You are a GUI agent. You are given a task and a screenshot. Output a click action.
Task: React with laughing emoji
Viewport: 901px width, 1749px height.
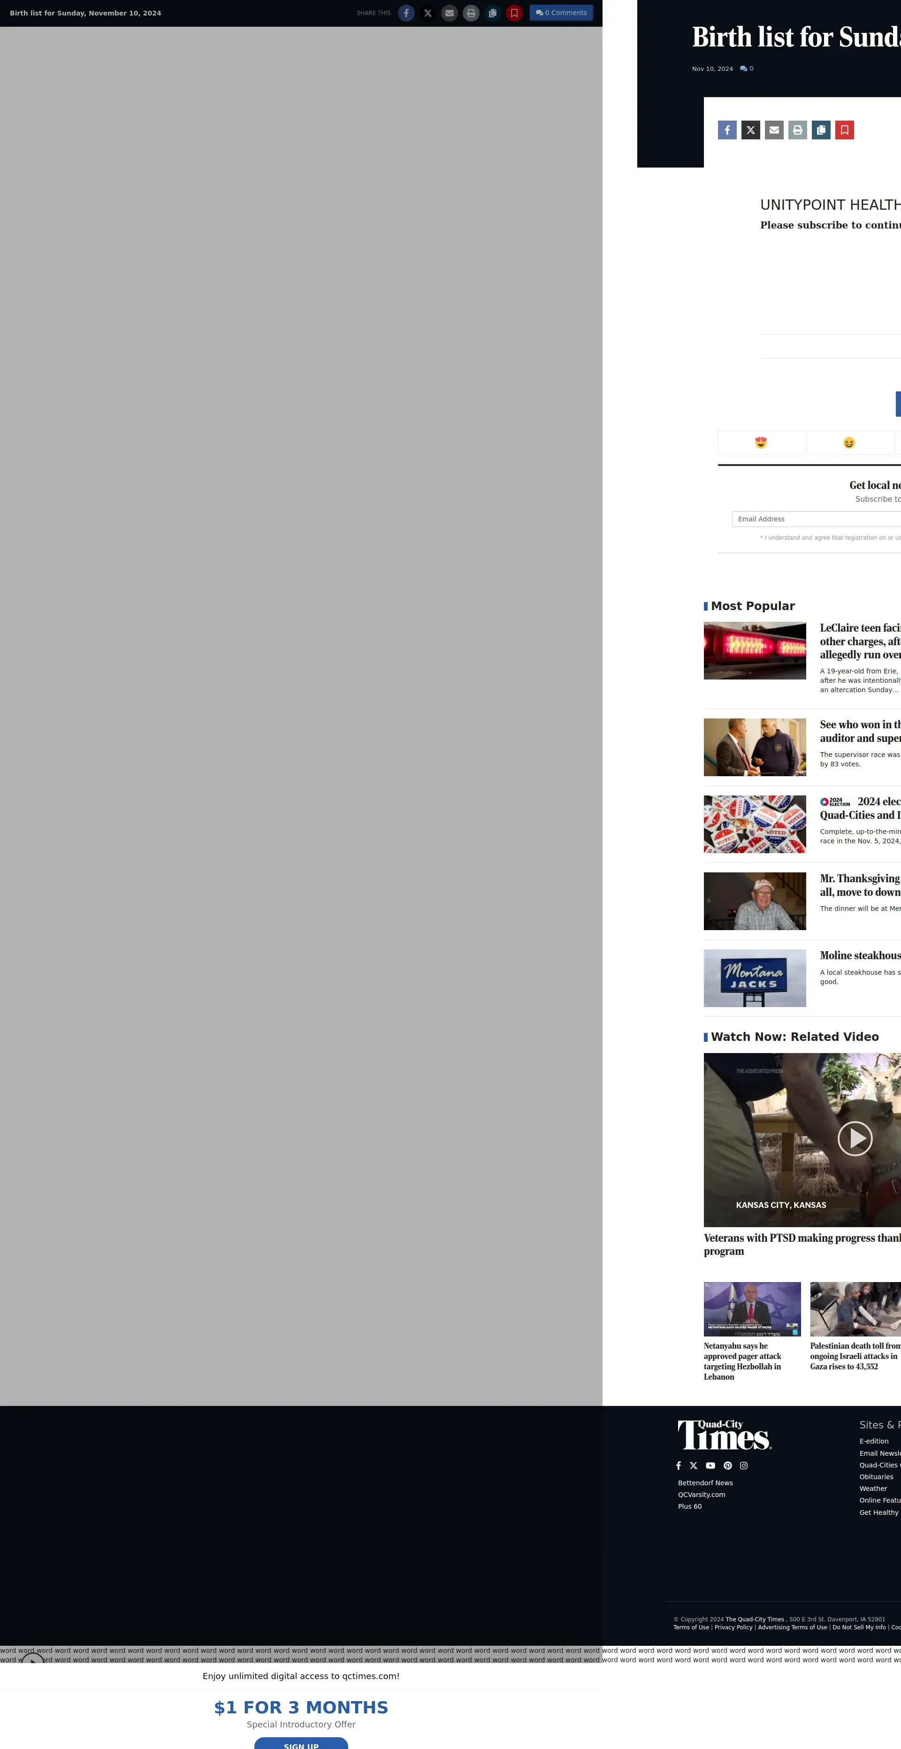(x=849, y=443)
